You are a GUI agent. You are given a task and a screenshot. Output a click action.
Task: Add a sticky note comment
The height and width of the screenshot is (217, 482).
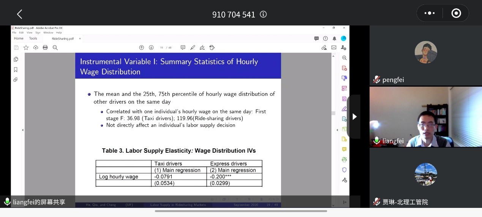183,48
